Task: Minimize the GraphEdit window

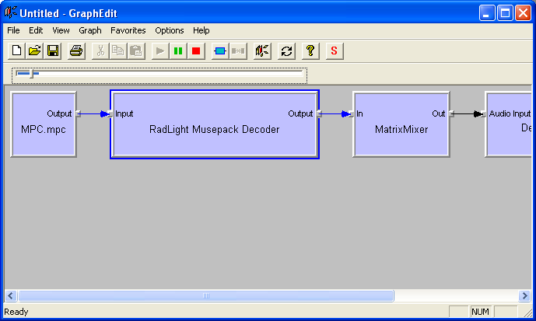Action: [x=487, y=13]
